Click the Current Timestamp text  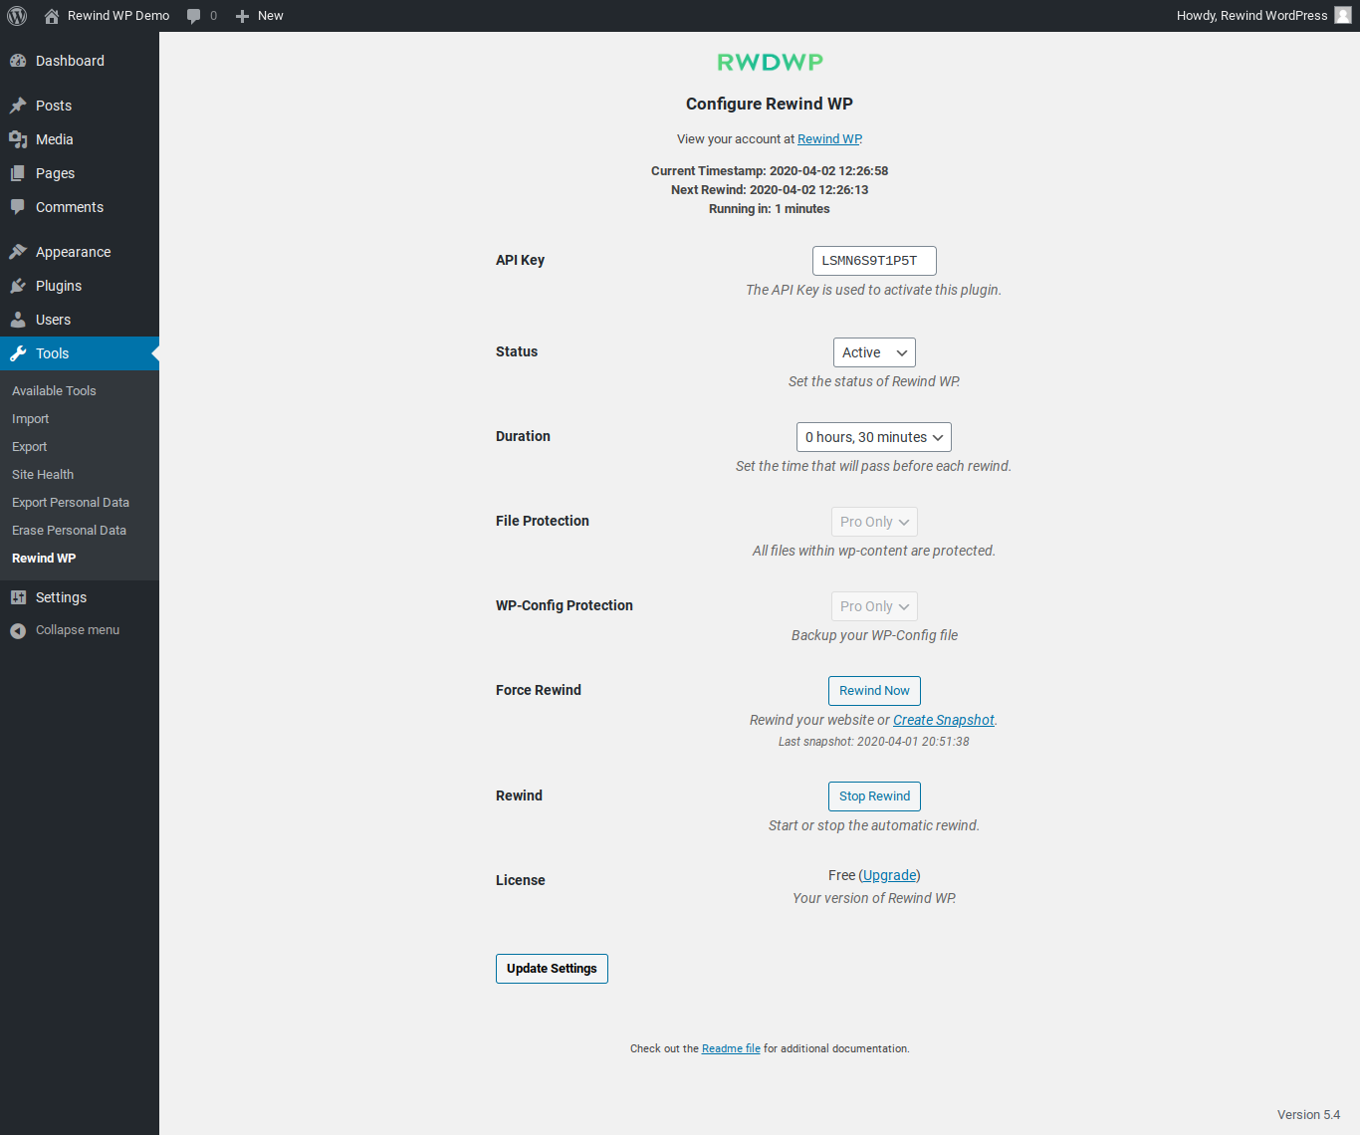pos(770,171)
